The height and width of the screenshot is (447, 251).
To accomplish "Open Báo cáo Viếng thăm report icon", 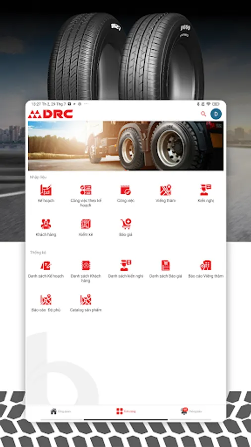I will pyautogui.click(x=205, y=265).
